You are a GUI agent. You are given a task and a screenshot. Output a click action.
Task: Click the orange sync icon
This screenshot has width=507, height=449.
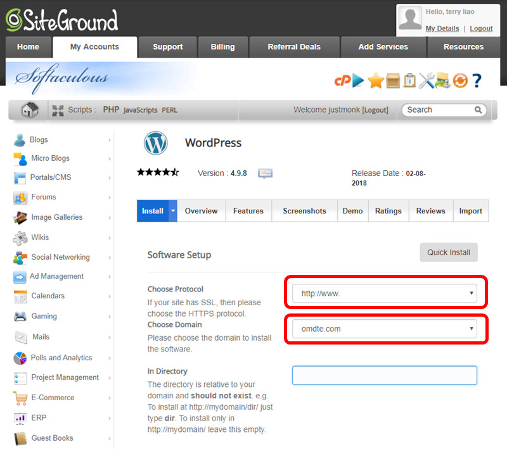(x=460, y=81)
